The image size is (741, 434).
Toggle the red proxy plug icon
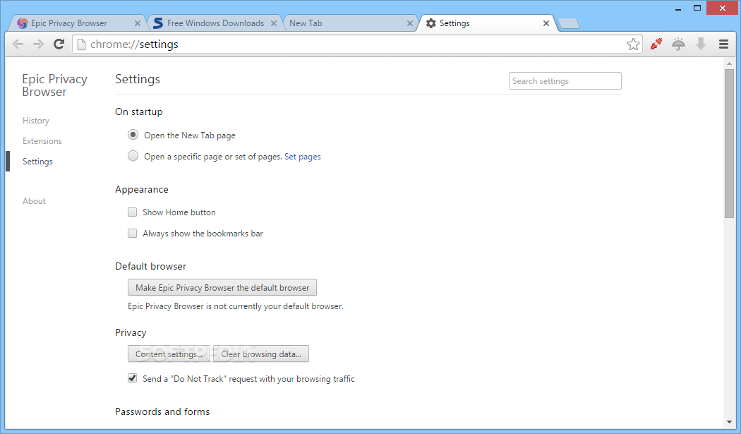click(656, 44)
